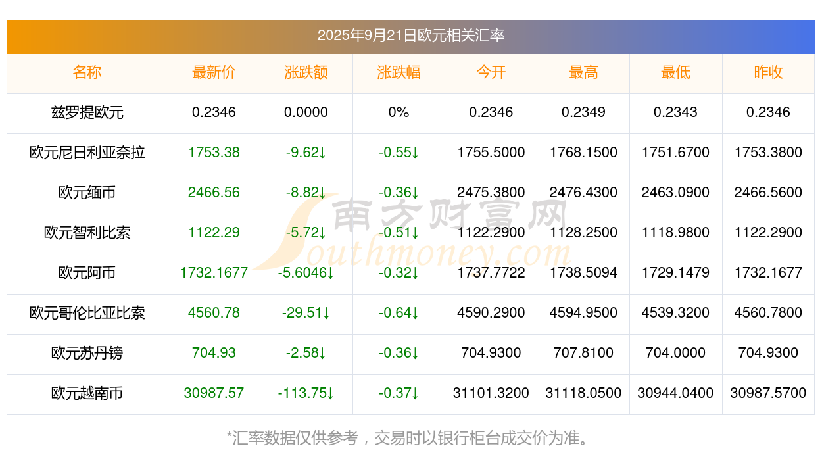Image resolution: width=822 pixels, height=459 pixels.
Task: Click low value 1118.9800
Action: coord(675,233)
